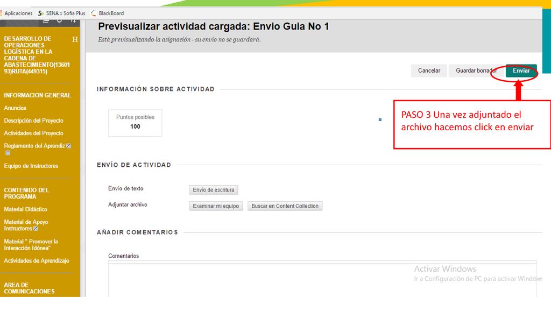Viewport: 551px width, 310px height.
Task: Click the 'AÑADIR COMENTARIOS' heading
Action: click(137, 232)
